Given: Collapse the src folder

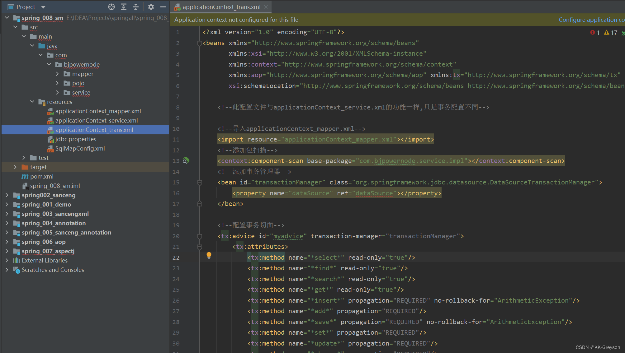Looking at the screenshot, I should tap(15, 27).
